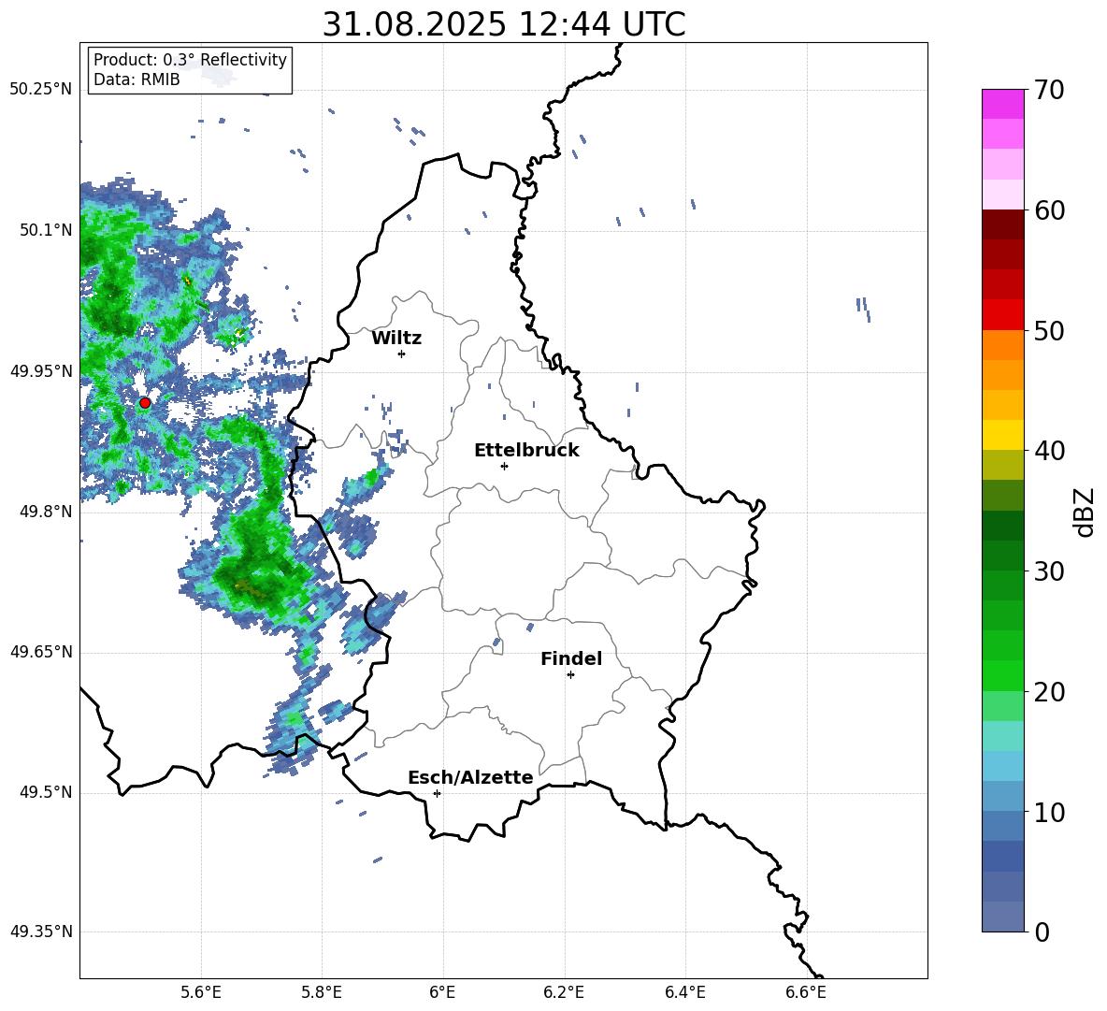This screenshot has height=1011, width=1107.
Task: Click the 49.5°N latitude label
Action: [x=46, y=792]
